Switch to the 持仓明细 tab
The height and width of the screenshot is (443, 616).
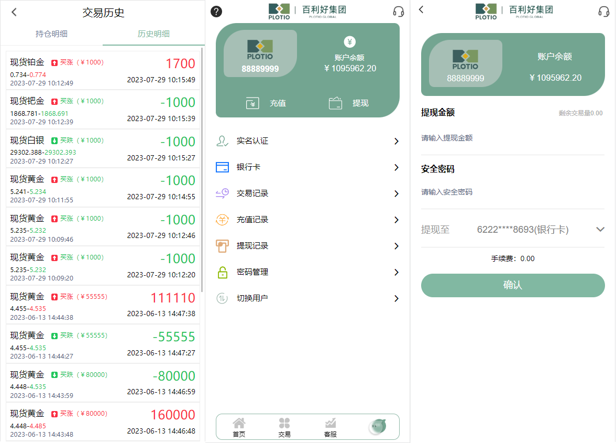coord(51,33)
